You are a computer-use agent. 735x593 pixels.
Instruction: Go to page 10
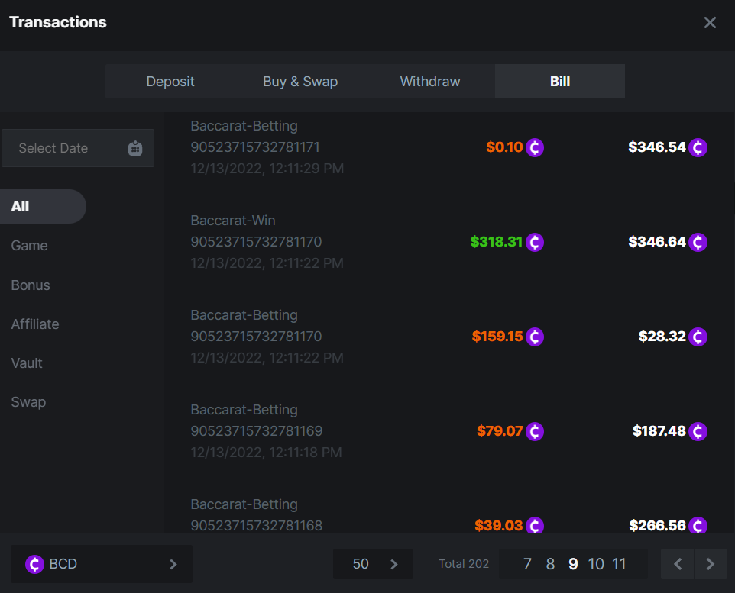(x=596, y=564)
